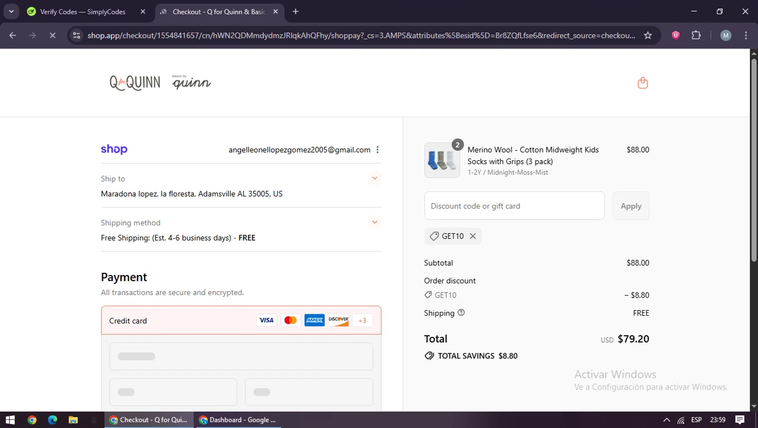
Task: Close the Verify Codes — SimplyCodes tab
Action: 143,12
